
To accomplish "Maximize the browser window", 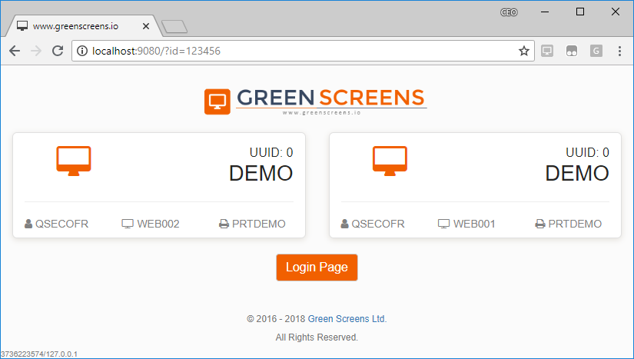I will pos(579,12).
